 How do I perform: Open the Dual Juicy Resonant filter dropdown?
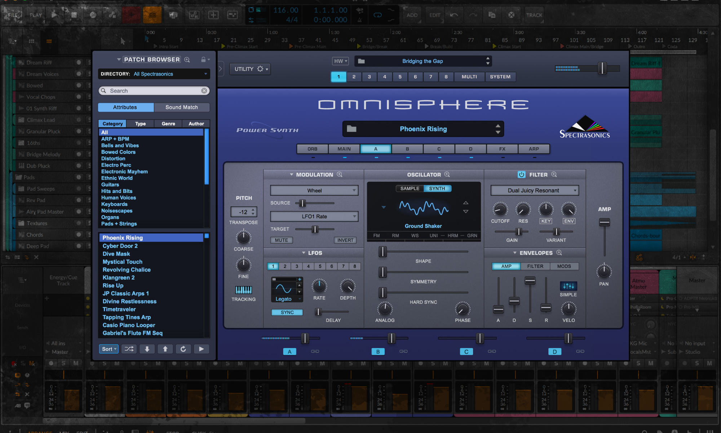534,191
